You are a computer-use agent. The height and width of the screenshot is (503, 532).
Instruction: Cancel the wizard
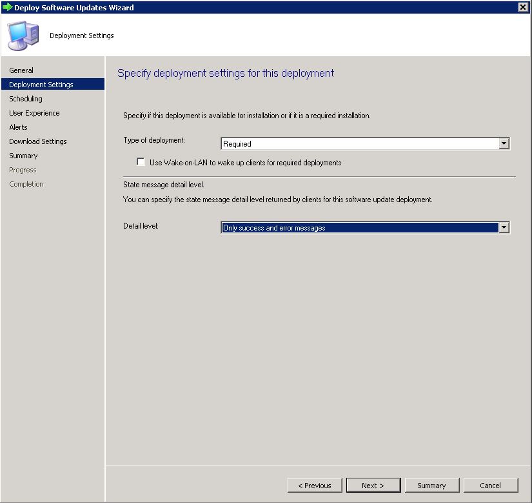coord(491,486)
